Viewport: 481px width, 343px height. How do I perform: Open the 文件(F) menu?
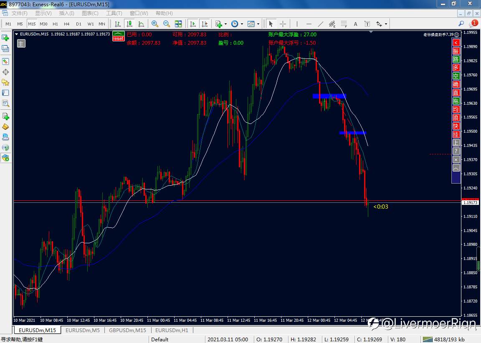coord(19,13)
